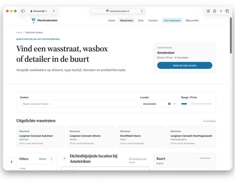Open the Loogman Carwash Heerhugowaard card
This screenshot has height=183, width=235.
tap(192, 137)
